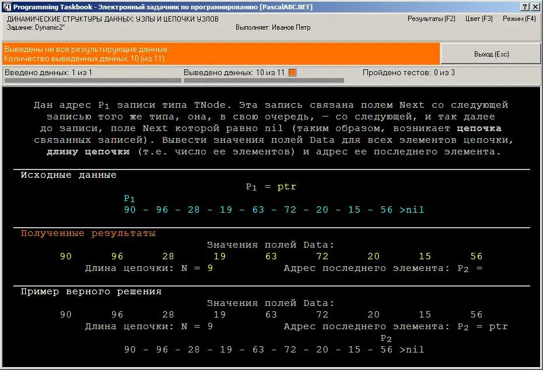Viewport: 543px width, 370px height.
Task: Click node 72 in the example solution chain
Action: 290,350
